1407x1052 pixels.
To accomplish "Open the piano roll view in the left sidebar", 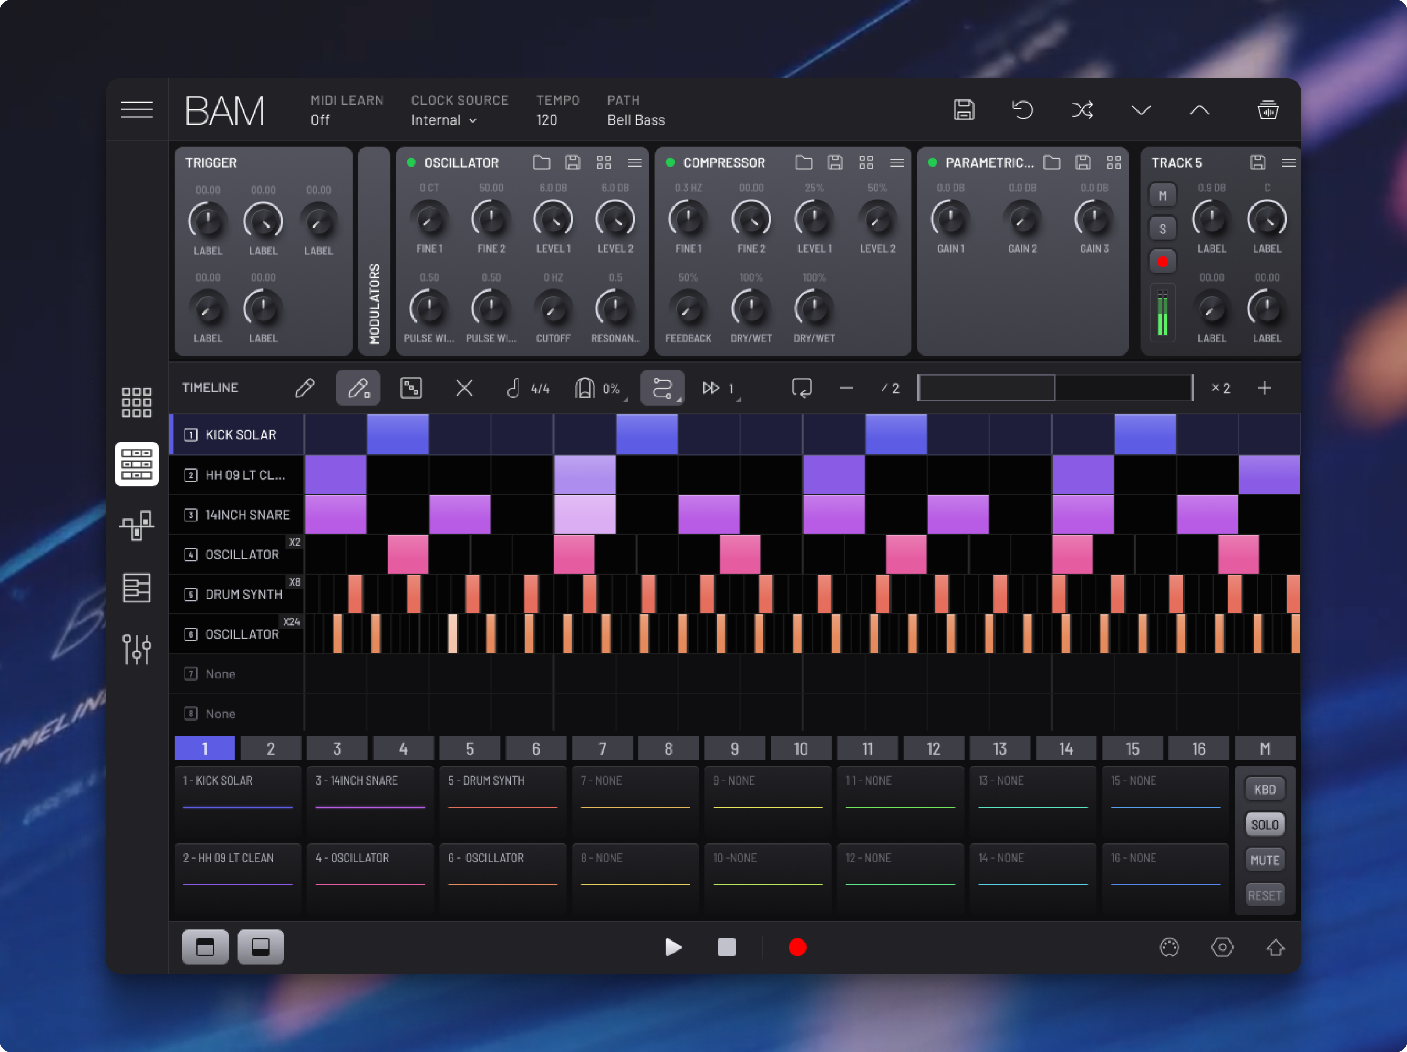I will [x=136, y=588].
